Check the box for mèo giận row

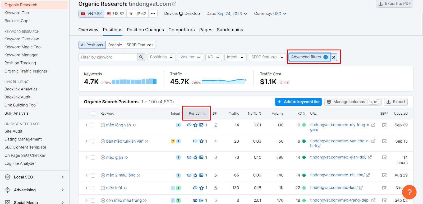tap(93, 158)
